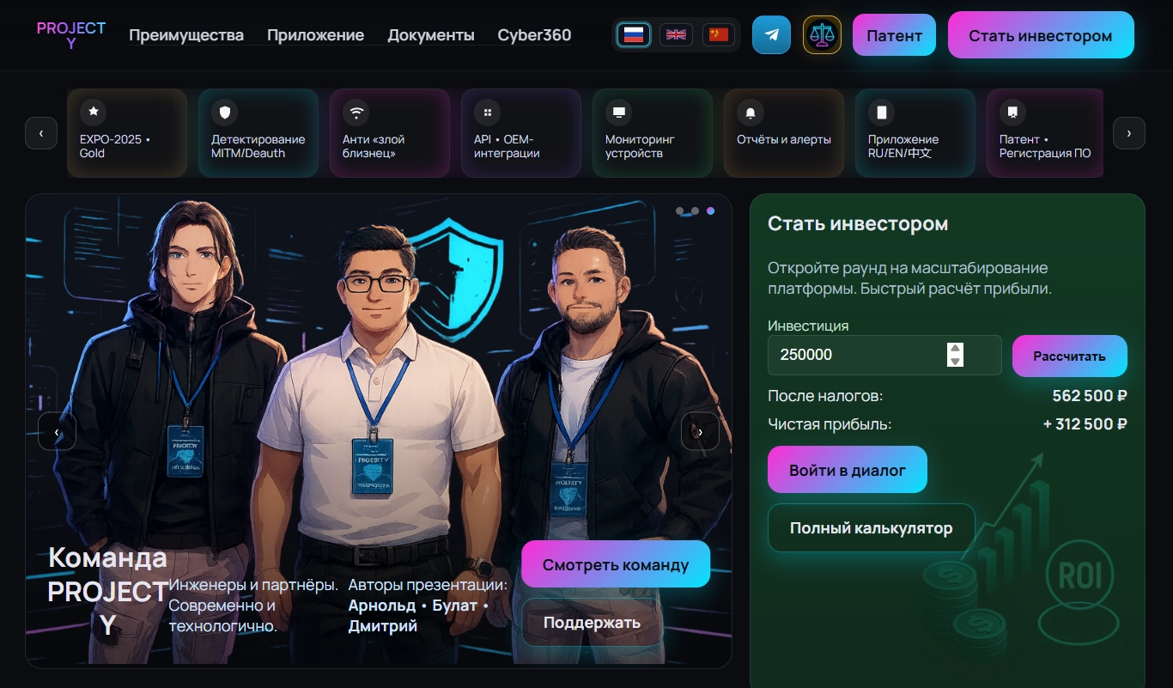Switch language to Chinese flag
The image size is (1173, 688).
tap(719, 35)
